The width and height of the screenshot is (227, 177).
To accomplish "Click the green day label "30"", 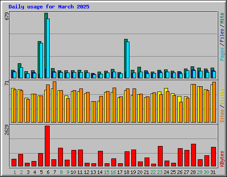I will pyautogui.click(x=206, y=172).
